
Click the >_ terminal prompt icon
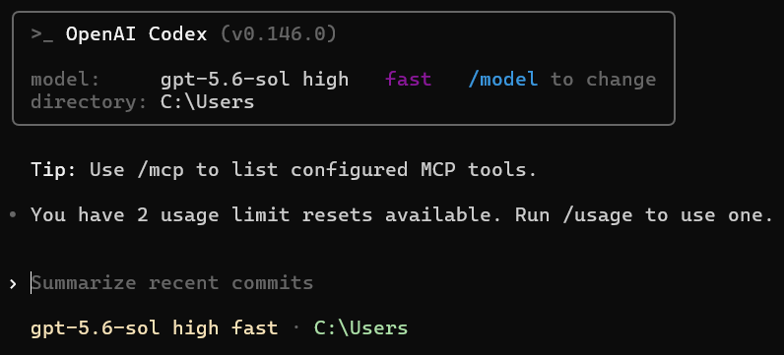click(42, 35)
